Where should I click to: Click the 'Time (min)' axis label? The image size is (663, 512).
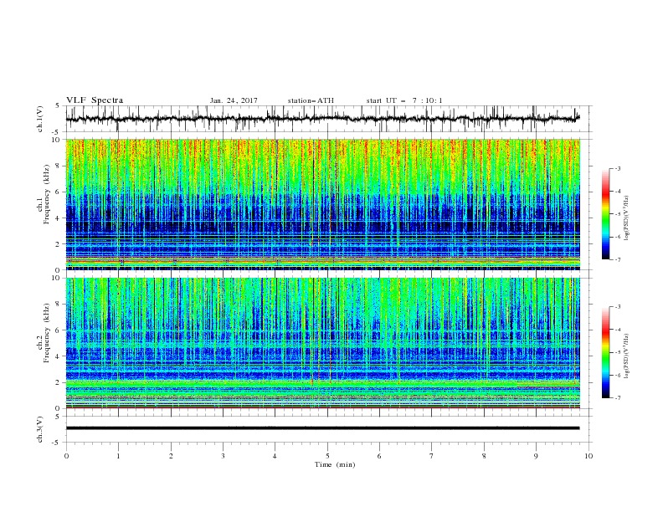pyautogui.click(x=335, y=464)
